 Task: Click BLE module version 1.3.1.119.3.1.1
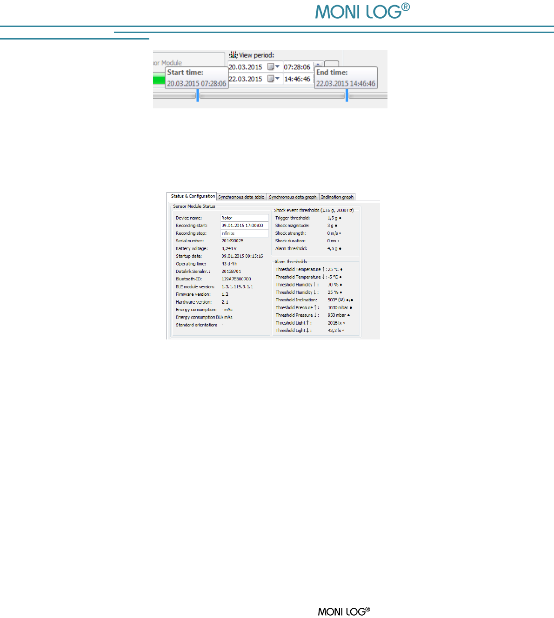237,287
